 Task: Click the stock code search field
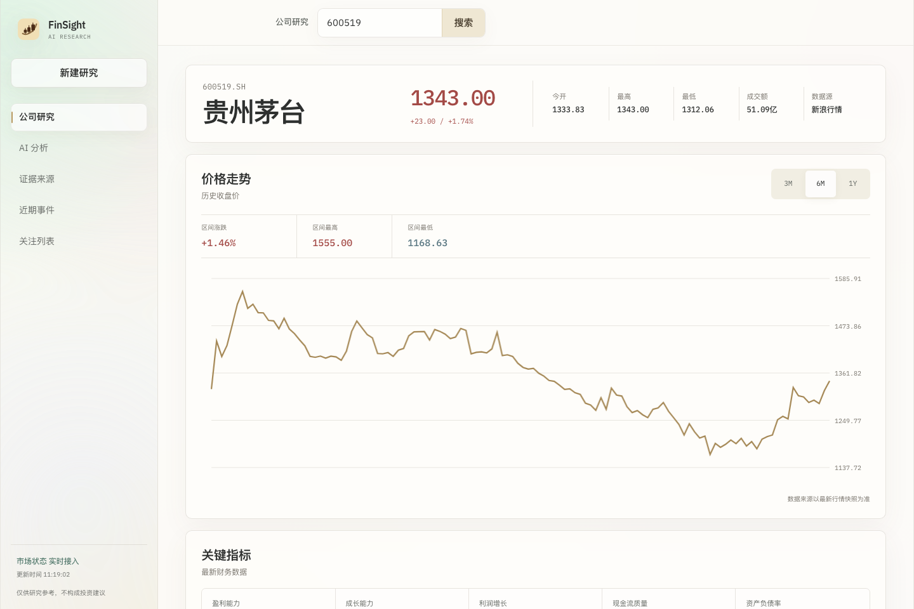[x=380, y=23]
